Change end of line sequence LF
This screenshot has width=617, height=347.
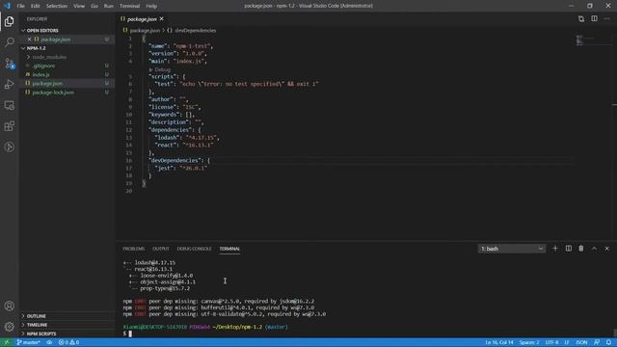click(x=567, y=342)
